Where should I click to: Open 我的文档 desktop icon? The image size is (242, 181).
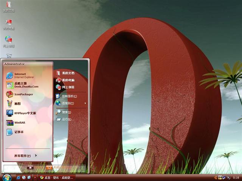coord(9,6)
